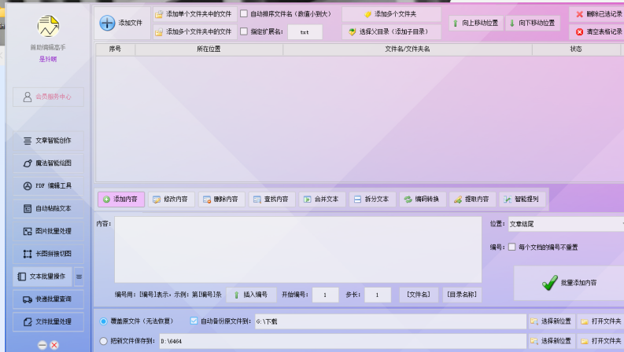Click 选择新位置 for backup path G:\下载
This screenshot has height=352, width=624.
pos(552,321)
